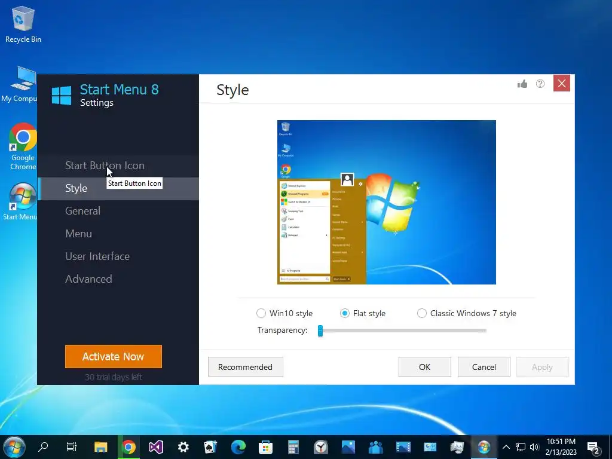Confirm settings with the OK button
This screenshot has width=612, height=459.
pyautogui.click(x=425, y=367)
